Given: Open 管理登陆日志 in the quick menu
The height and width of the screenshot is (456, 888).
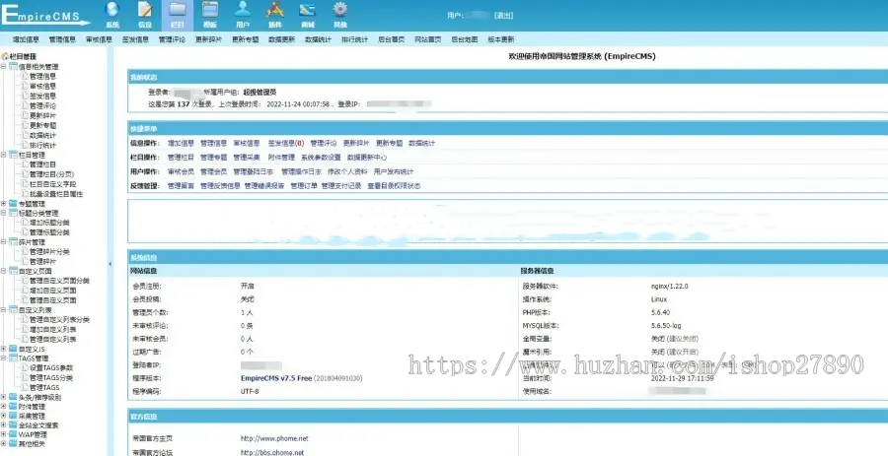Looking at the screenshot, I should 254,171.
